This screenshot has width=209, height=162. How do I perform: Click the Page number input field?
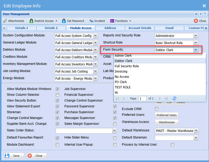(x=142, y=98)
